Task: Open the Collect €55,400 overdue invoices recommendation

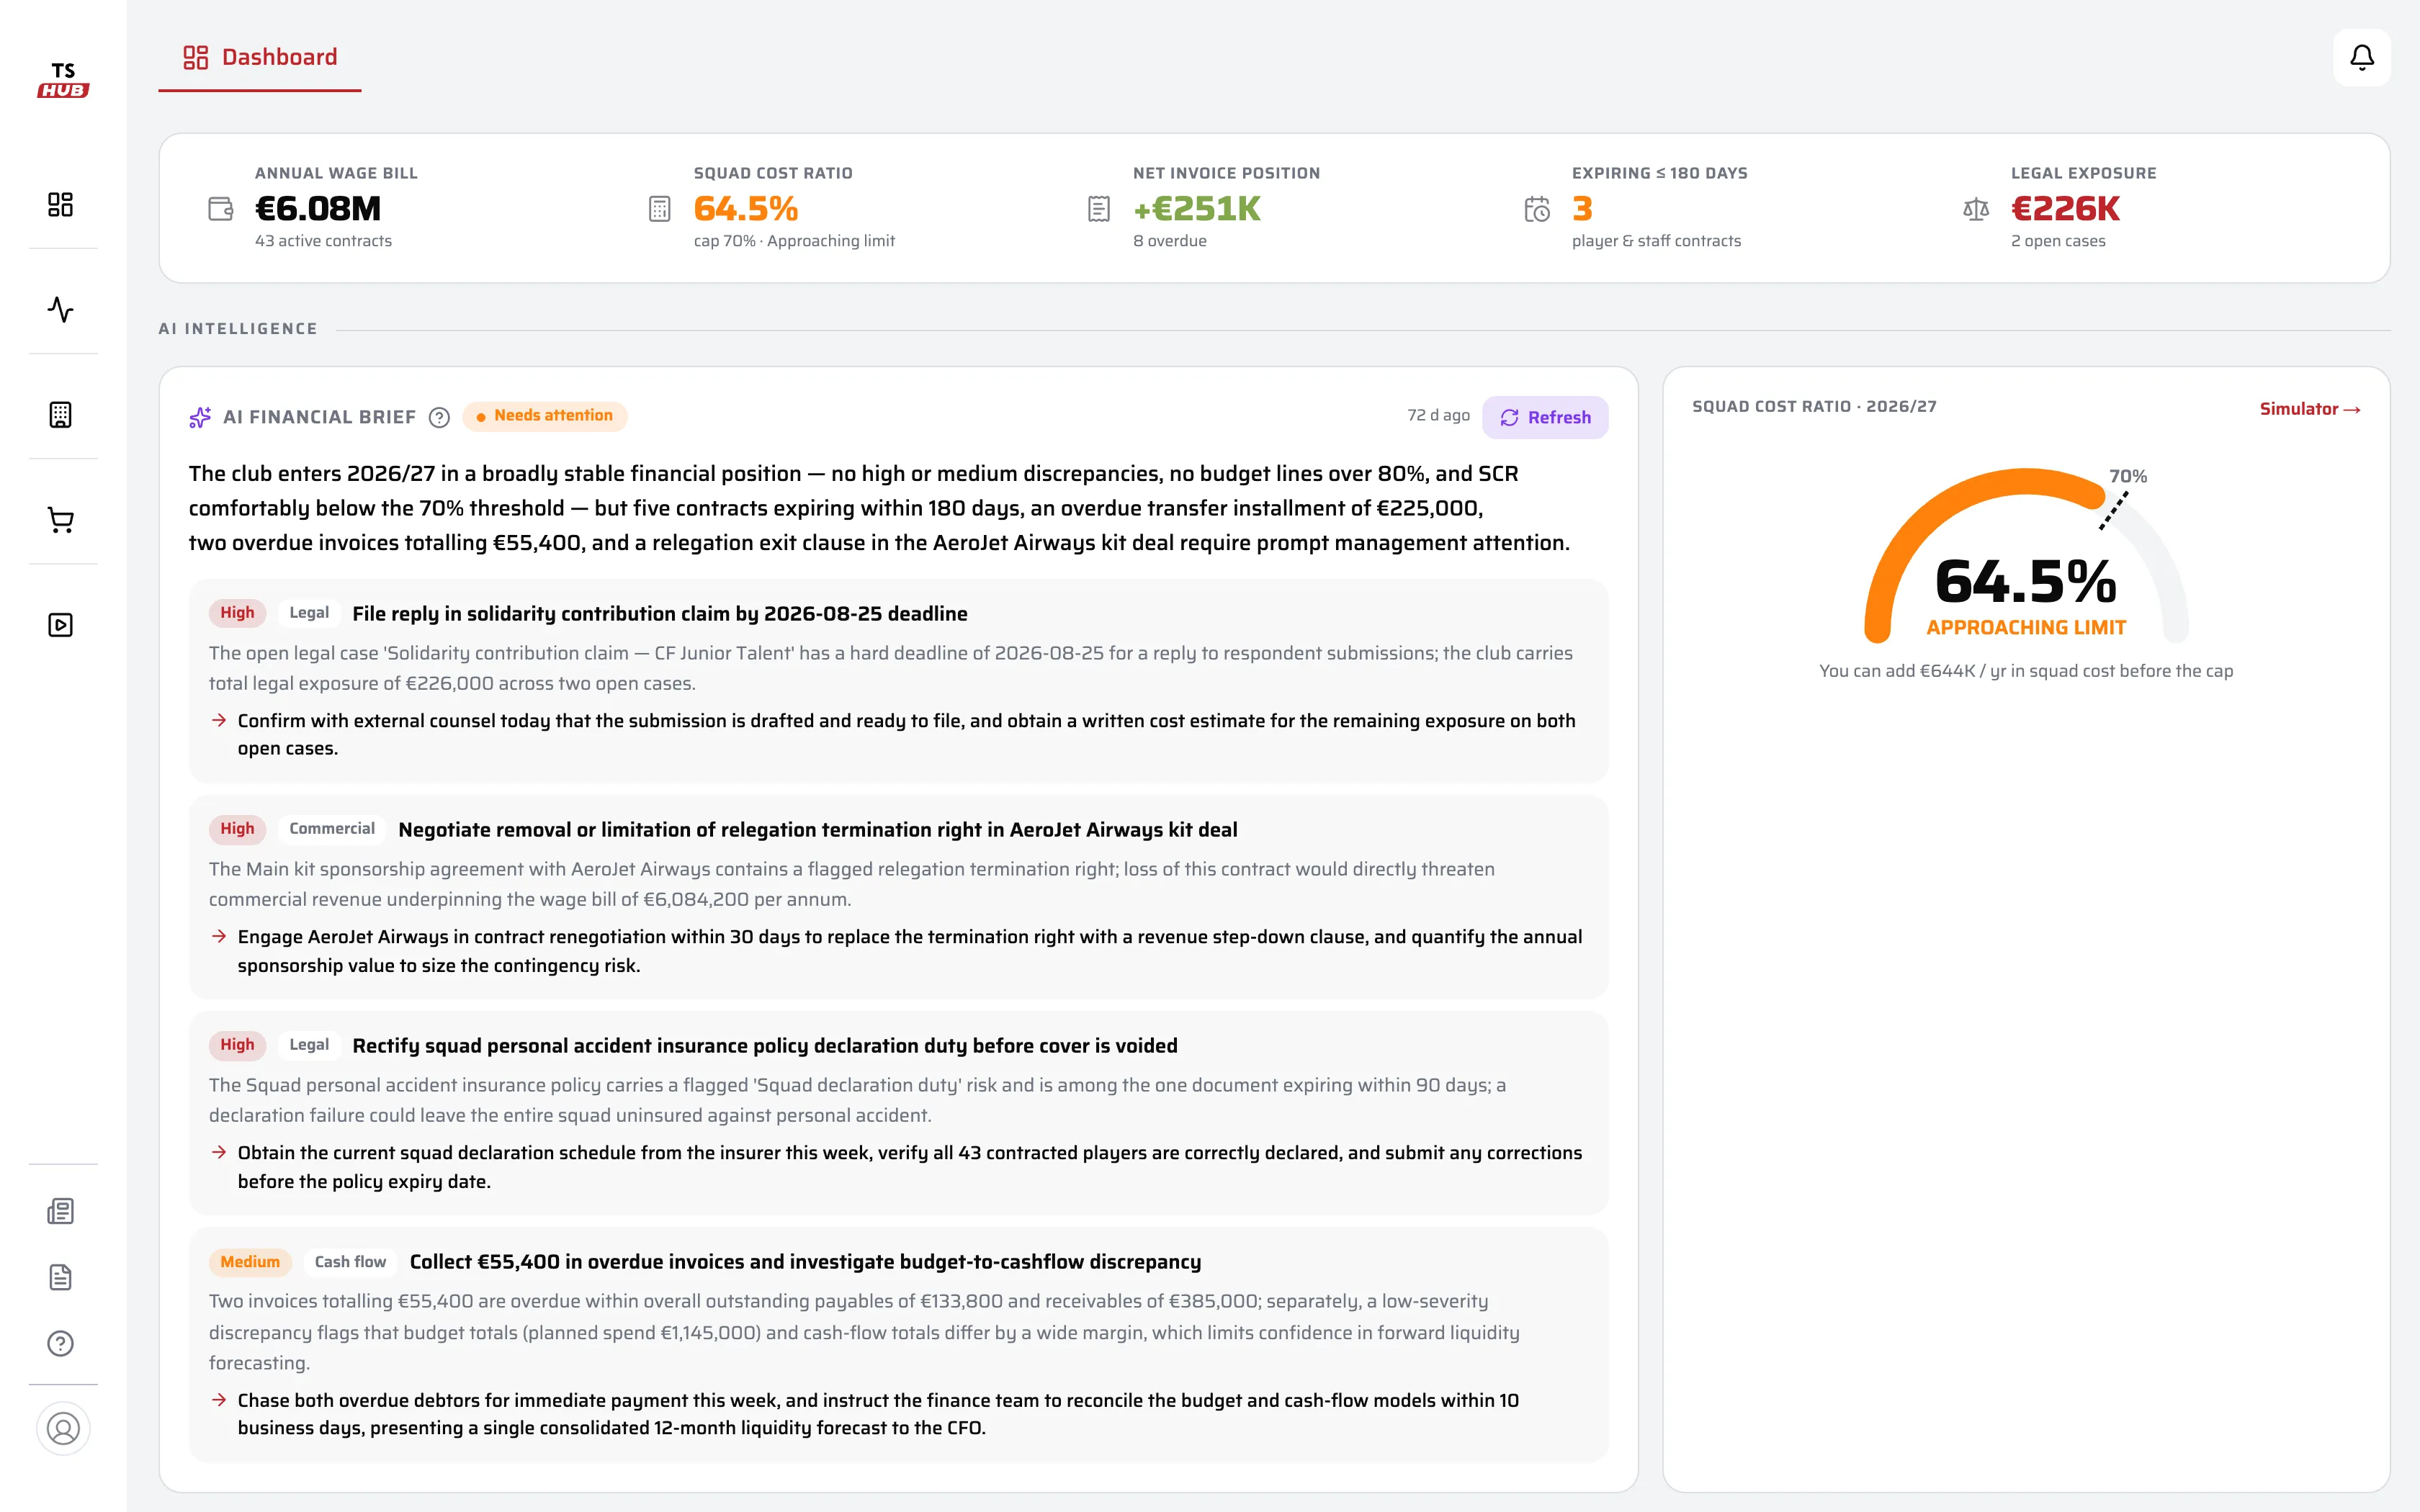Action: click(898, 1345)
